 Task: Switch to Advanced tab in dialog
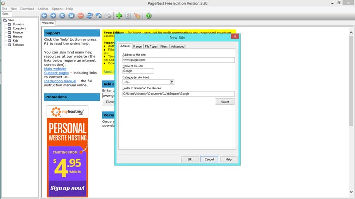177,46
